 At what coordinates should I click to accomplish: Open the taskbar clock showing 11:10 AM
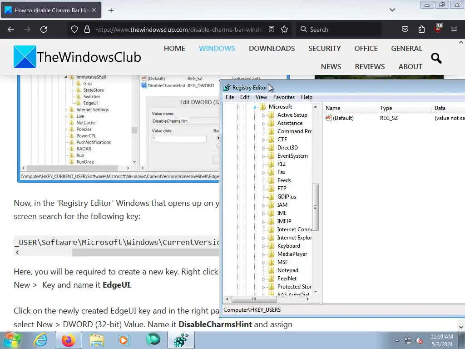coord(441,340)
